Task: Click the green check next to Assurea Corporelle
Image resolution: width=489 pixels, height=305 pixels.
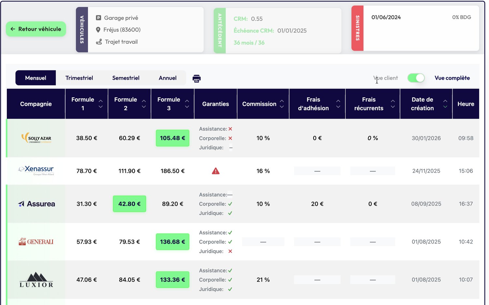Action: [230, 204]
